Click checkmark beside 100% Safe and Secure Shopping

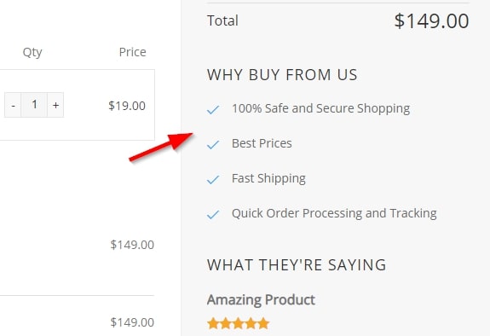(x=213, y=109)
